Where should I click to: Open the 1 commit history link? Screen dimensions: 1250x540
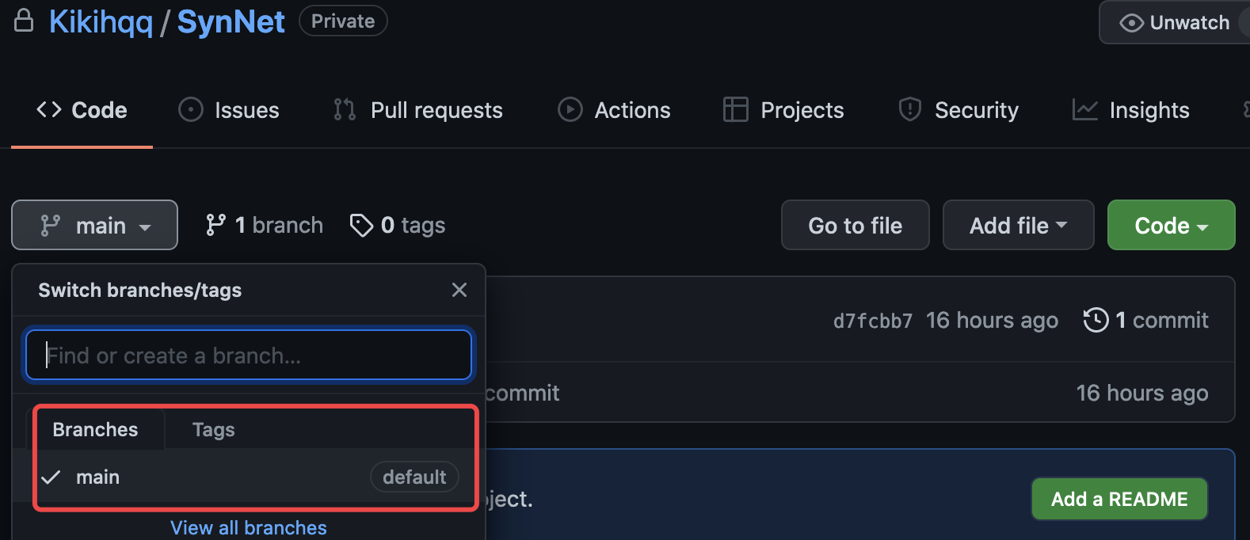(x=1146, y=320)
